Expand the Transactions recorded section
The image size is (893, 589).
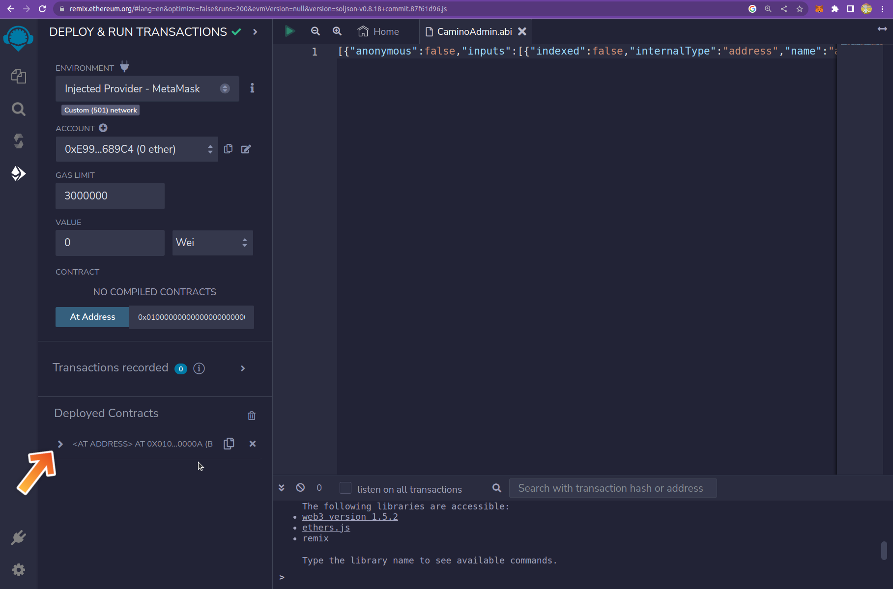pos(242,368)
